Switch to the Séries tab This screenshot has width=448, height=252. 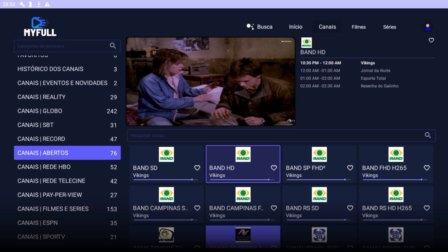point(389,27)
